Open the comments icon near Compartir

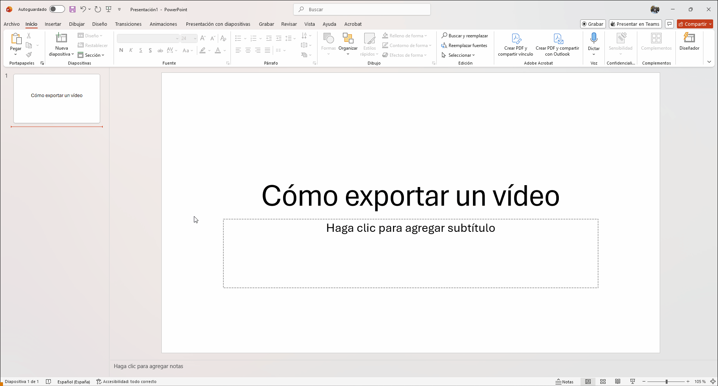[669, 24]
